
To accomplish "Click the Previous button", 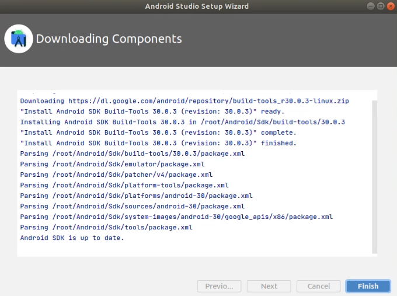I will (220, 286).
